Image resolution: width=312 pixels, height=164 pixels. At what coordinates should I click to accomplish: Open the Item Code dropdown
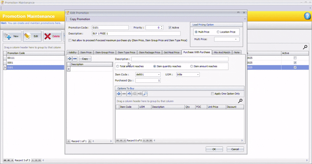tap(158, 75)
